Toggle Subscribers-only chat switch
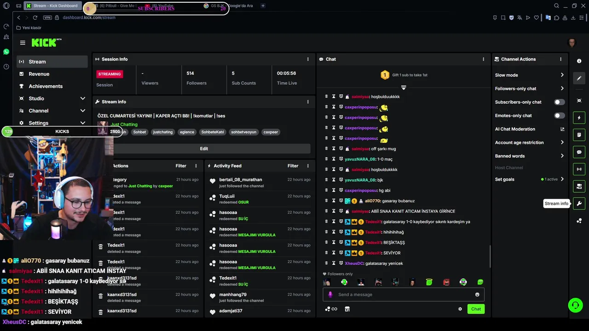The width and height of the screenshot is (589, 331). point(559,102)
